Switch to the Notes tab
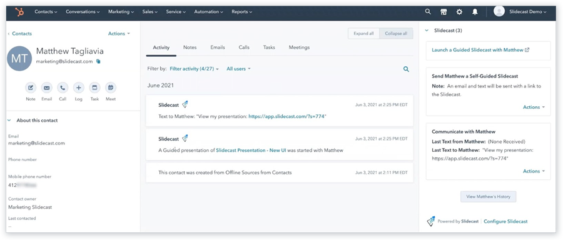 [190, 47]
